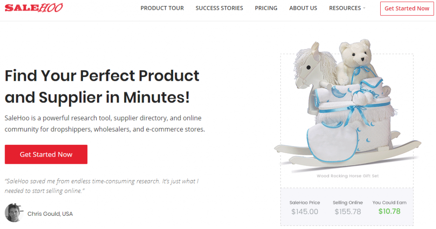Open the Product Tour page
The image size is (436, 229).
tap(162, 8)
